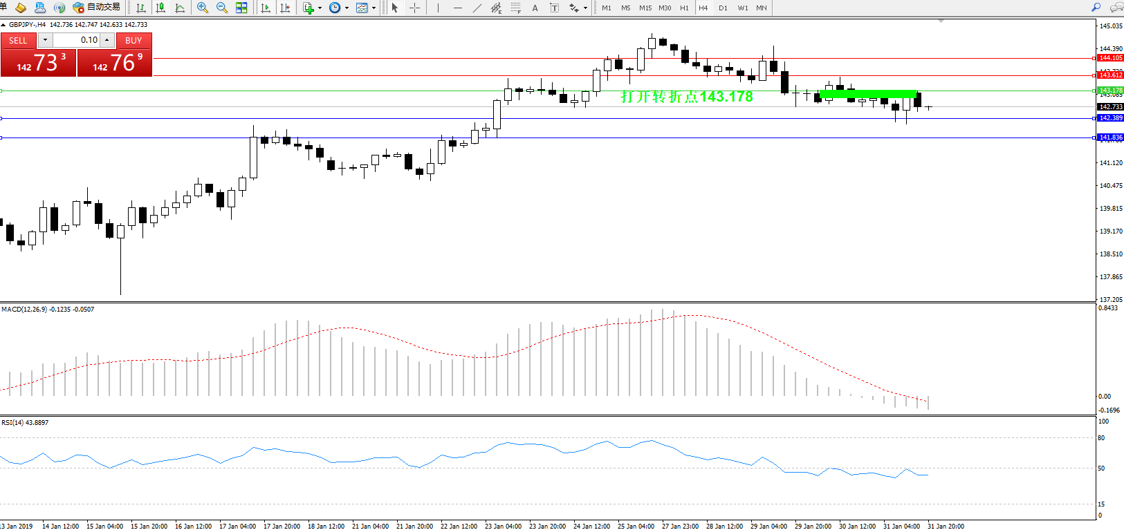1124x530 pixels.
Task: Click the Zoom In magnifier icon
Action: 202,8
